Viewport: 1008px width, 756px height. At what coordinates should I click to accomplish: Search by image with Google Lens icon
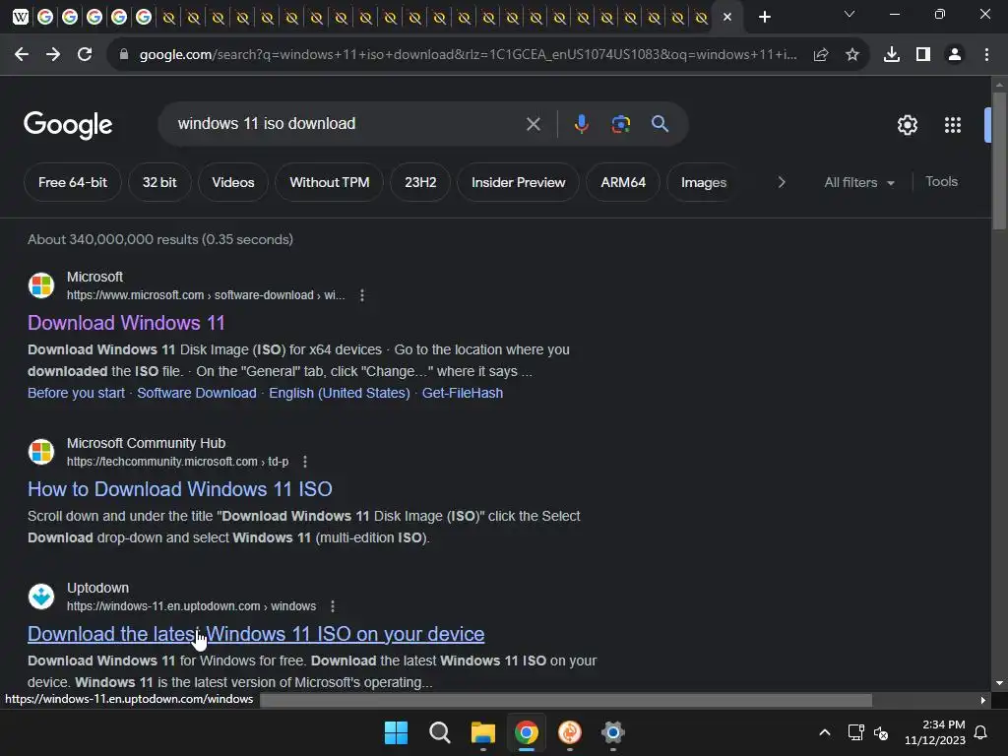tap(620, 124)
